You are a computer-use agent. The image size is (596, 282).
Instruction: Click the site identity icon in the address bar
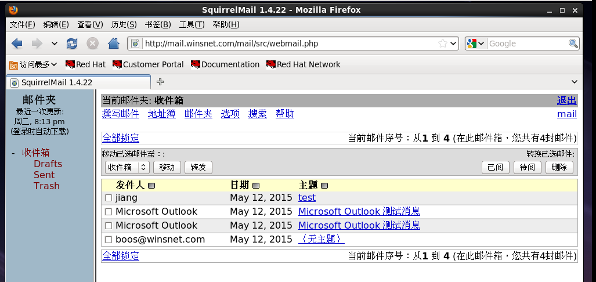[x=135, y=44]
